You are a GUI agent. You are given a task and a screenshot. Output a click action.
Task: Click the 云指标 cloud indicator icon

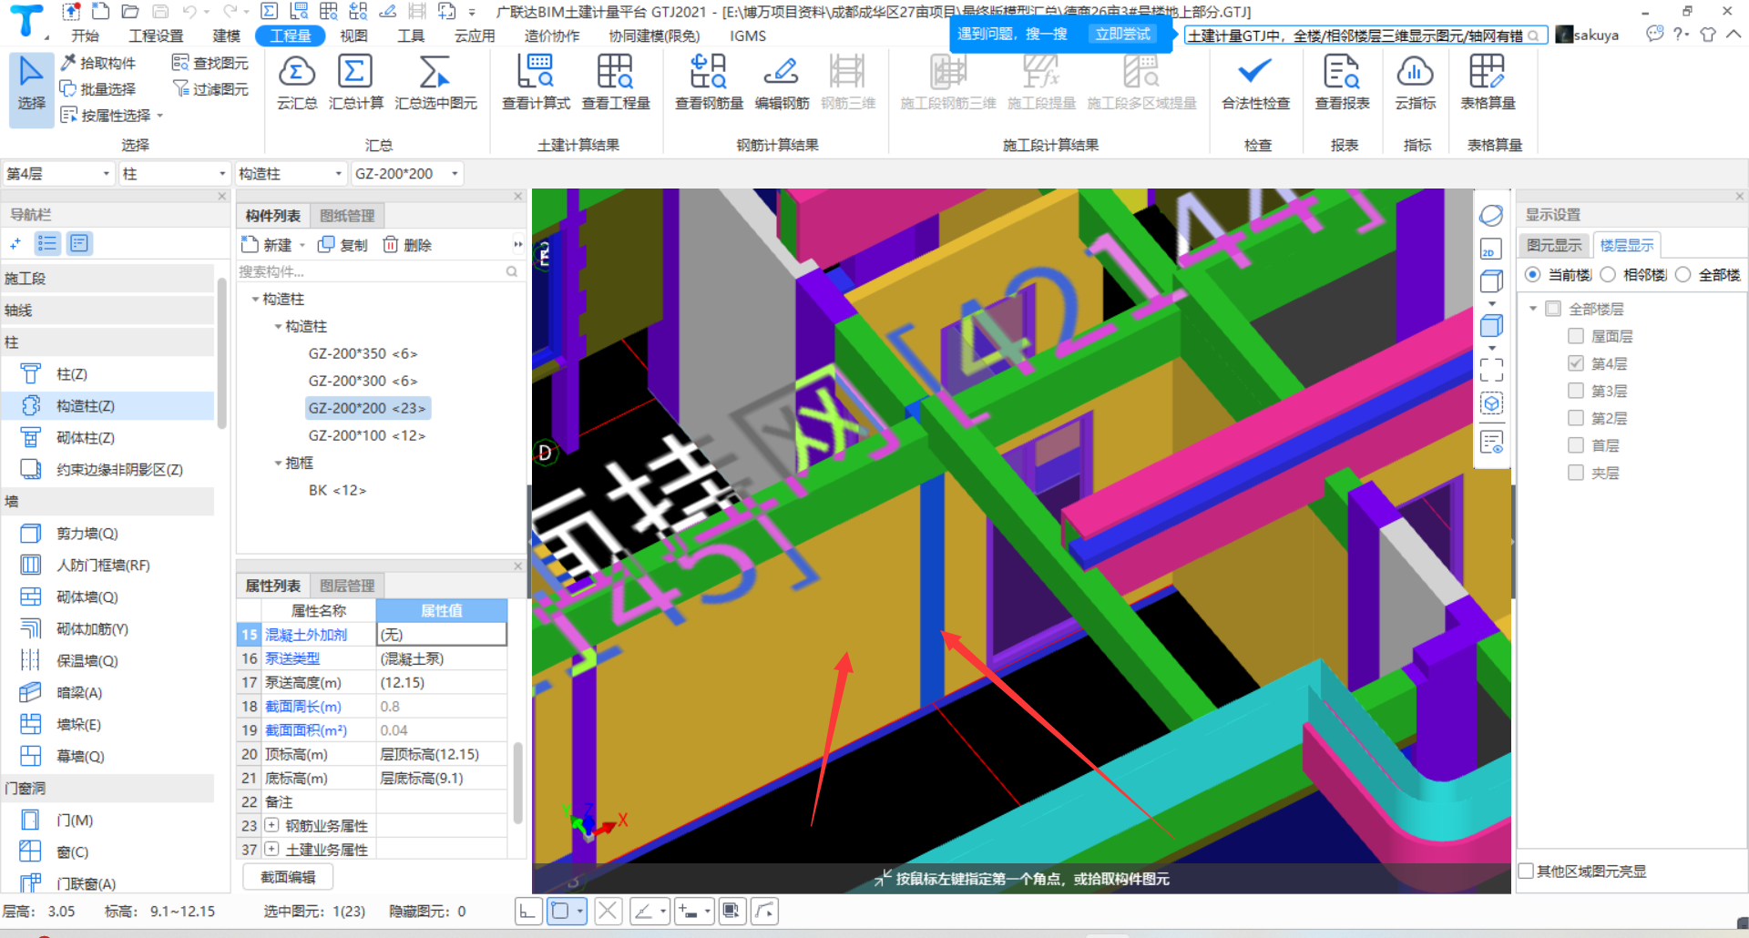click(1415, 82)
